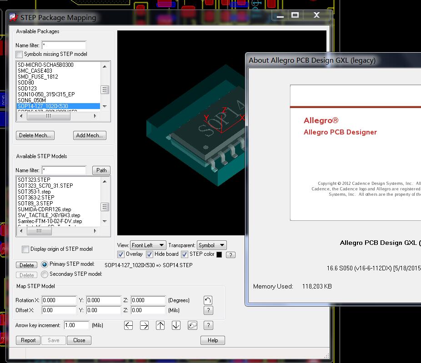Click the Rotation Y input field
The image size is (421, 363).
coord(104,300)
